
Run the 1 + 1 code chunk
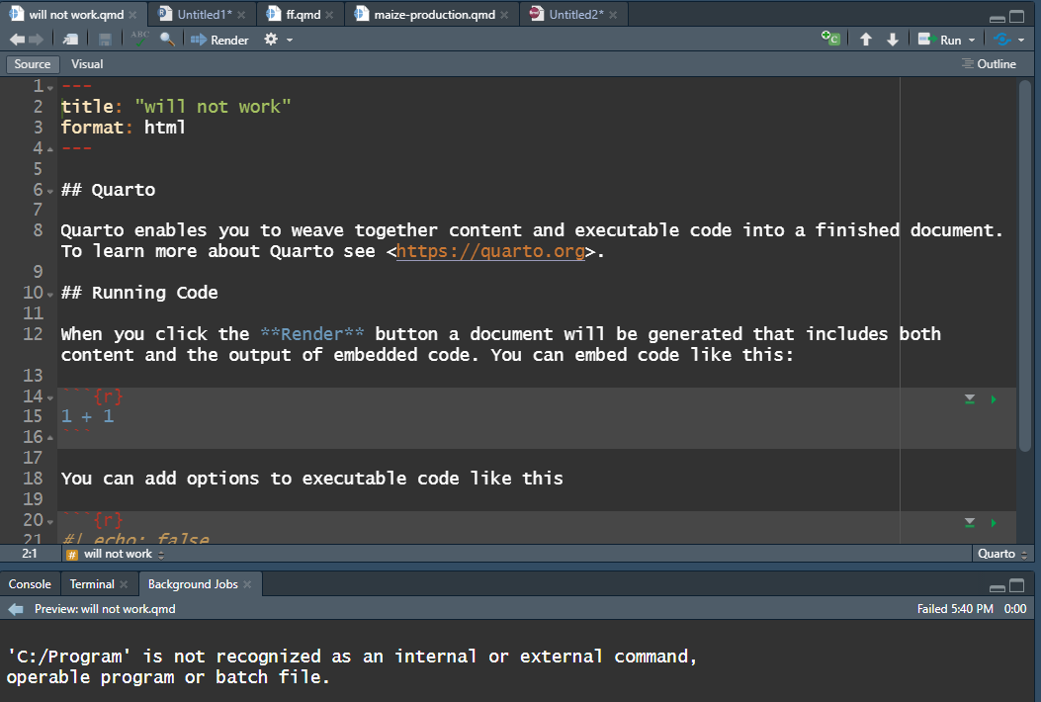tap(994, 398)
